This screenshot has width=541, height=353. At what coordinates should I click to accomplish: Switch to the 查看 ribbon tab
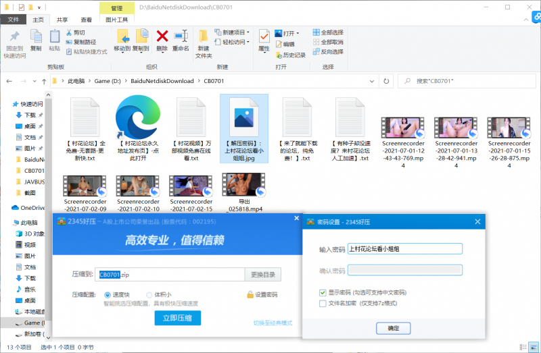click(86, 20)
